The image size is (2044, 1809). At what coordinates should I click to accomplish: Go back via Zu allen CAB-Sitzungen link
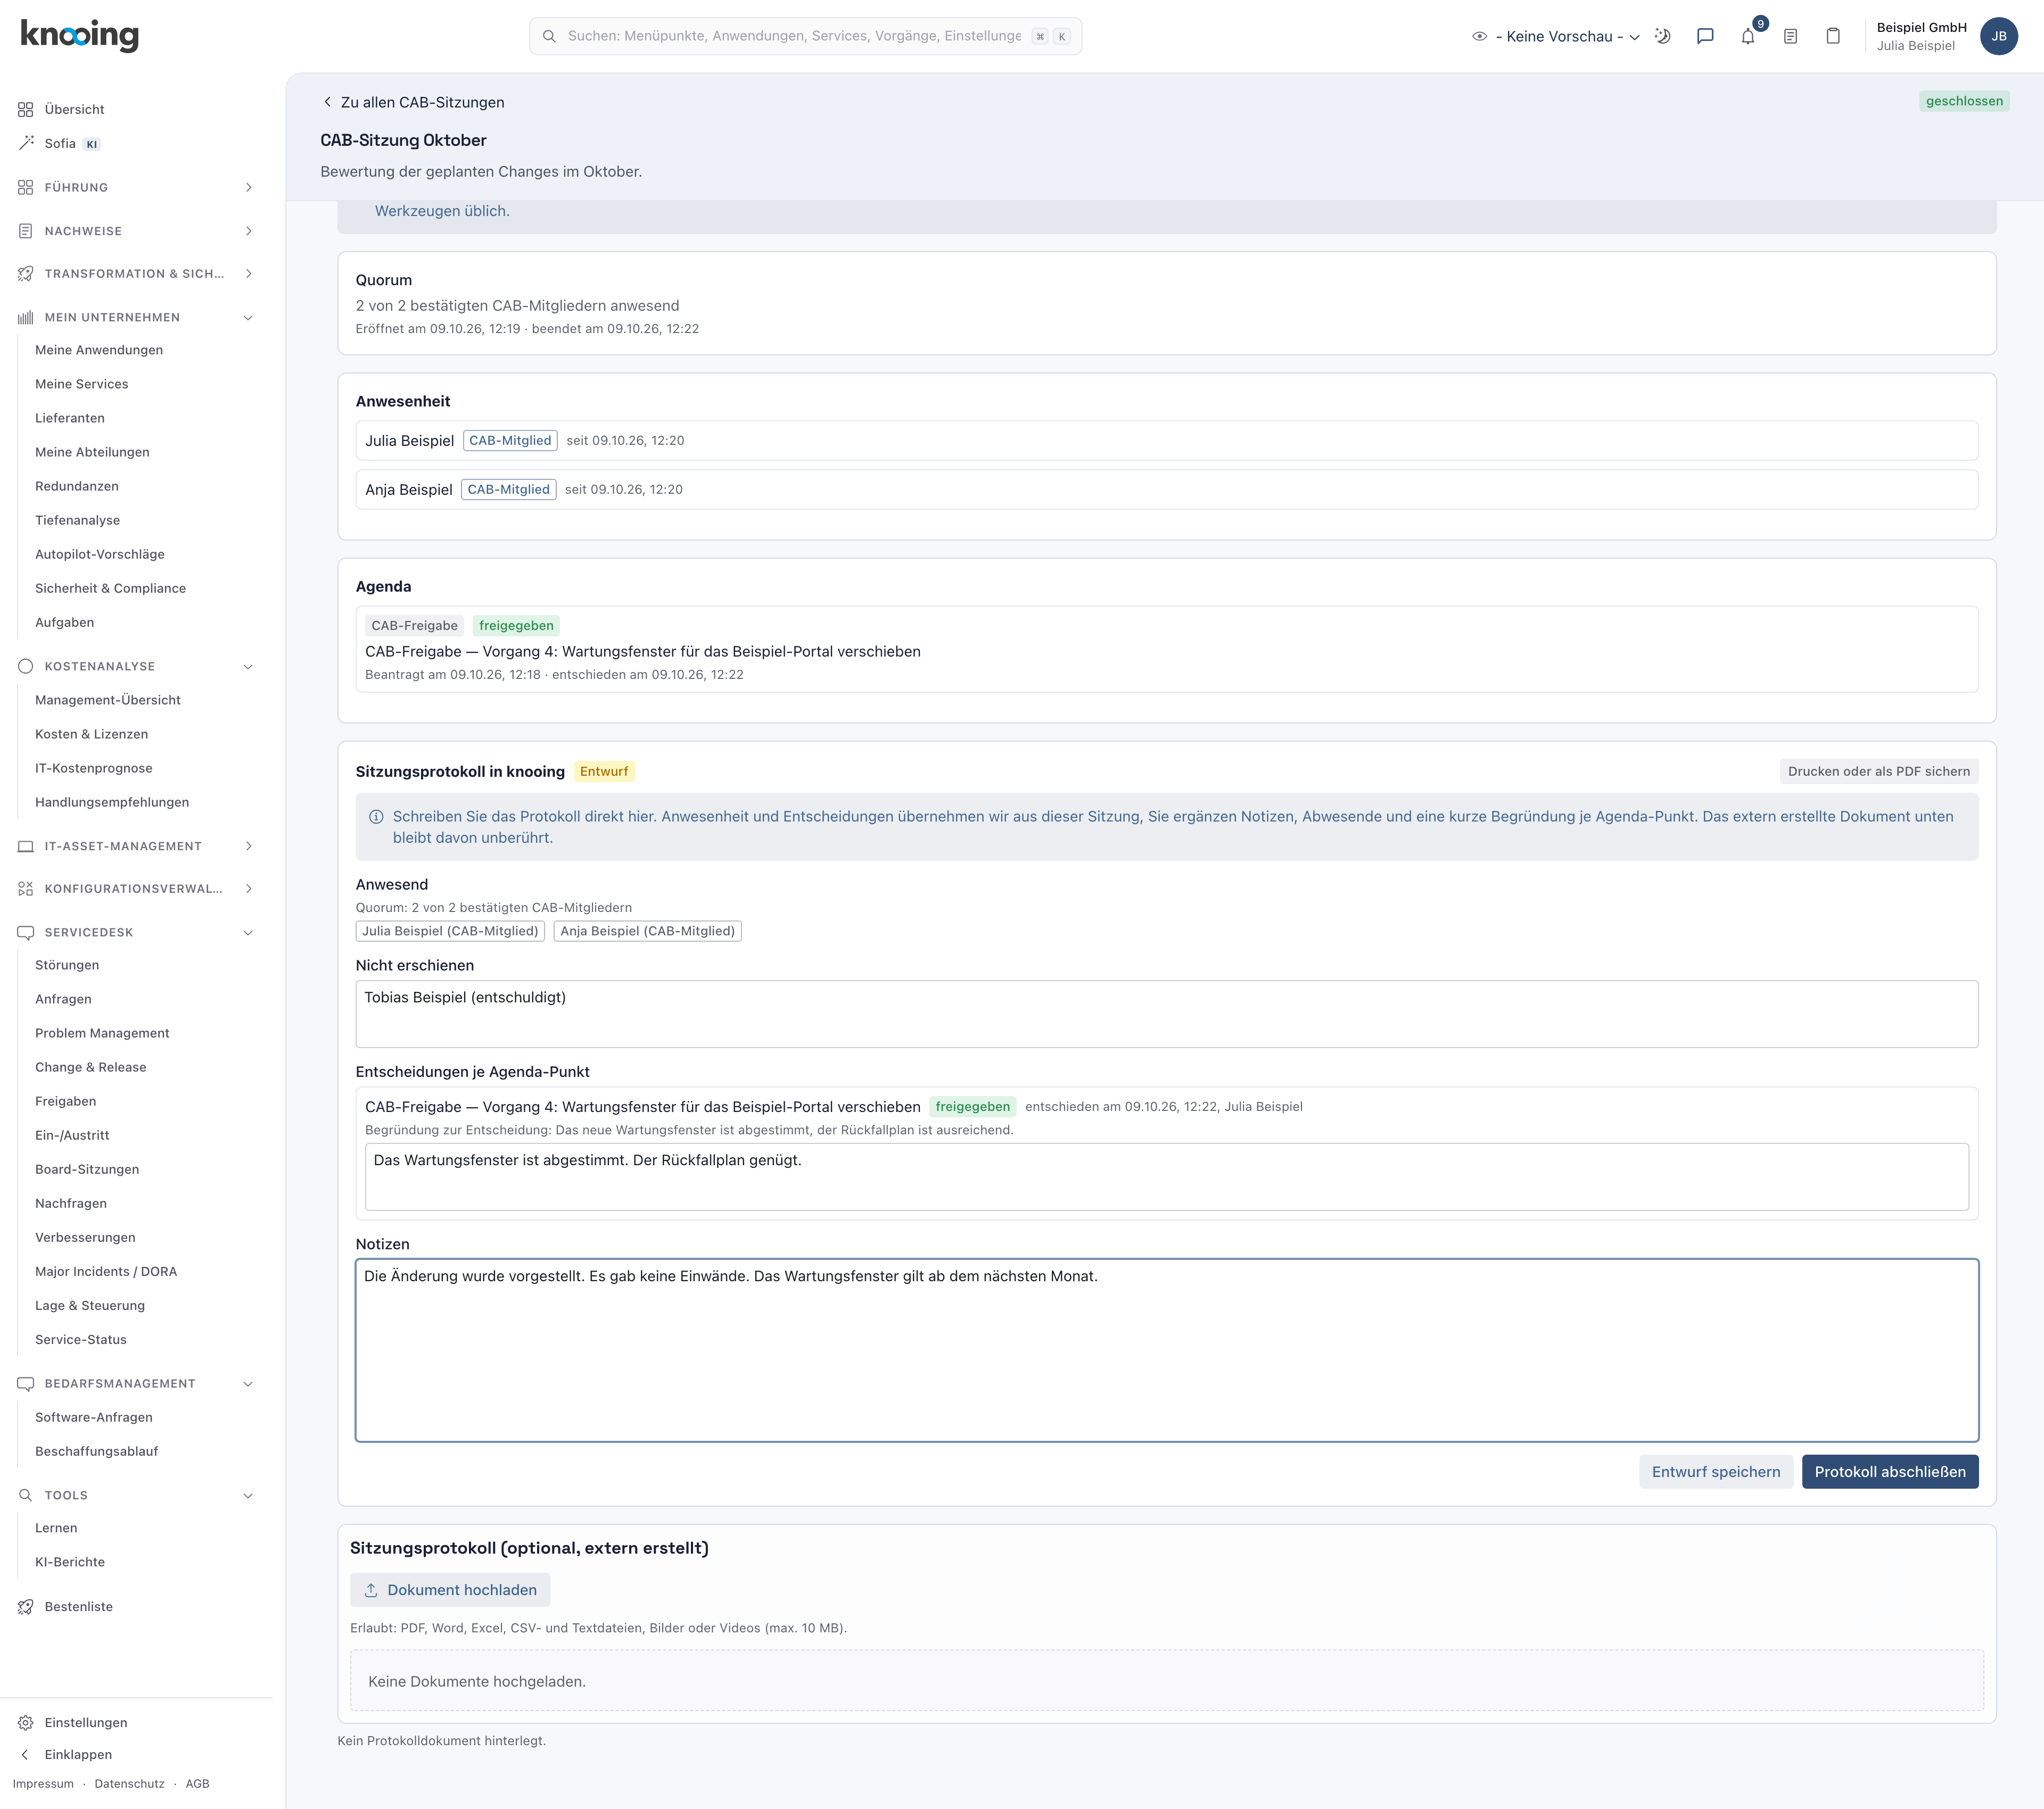(413, 102)
